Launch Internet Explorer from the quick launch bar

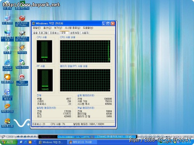tap(26, 142)
